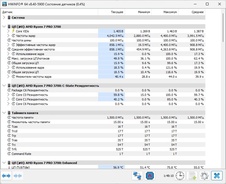Image resolution: width=226 pixels, height=184 pixels.
Task: Expand the Core VIDs row
Action: (8, 31)
